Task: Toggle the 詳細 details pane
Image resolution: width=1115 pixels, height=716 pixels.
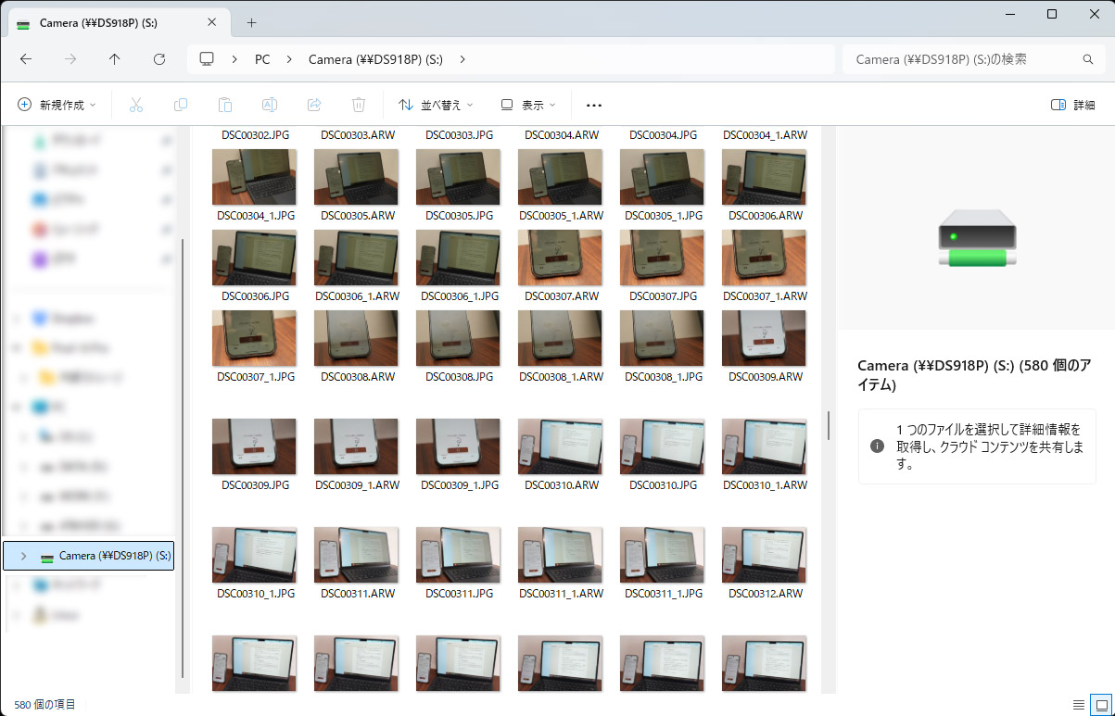Action: pyautogui.click(x=1072, y=105)
